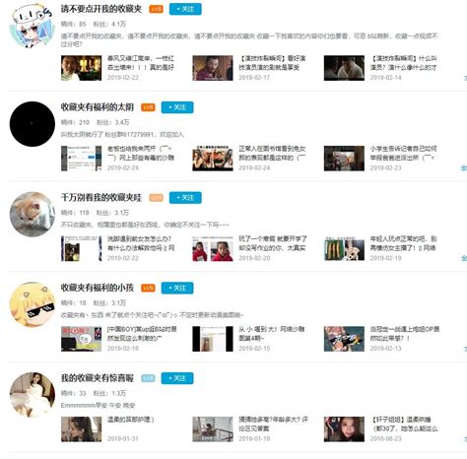Open video thumbnail dated 2019-01-31

[81, 429]
